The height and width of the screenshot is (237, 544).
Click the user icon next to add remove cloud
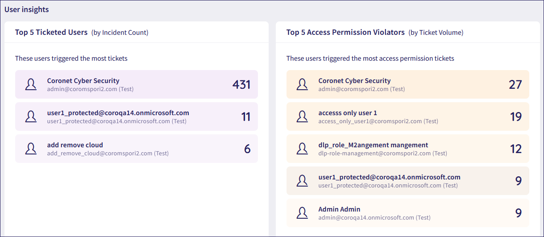point(31,149)
